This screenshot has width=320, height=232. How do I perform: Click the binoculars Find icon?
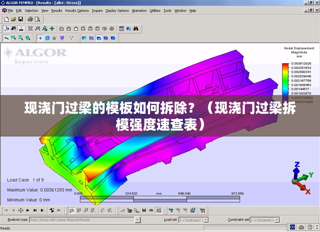click(136, 29)
